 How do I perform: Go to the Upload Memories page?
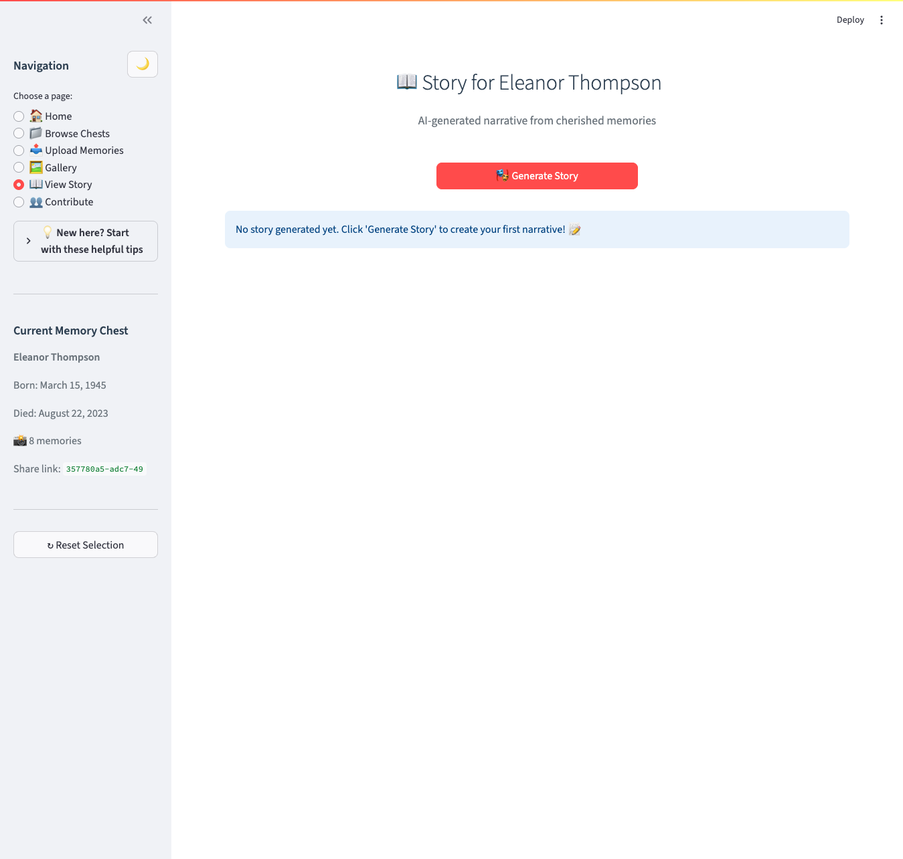(x=84, y=151)
